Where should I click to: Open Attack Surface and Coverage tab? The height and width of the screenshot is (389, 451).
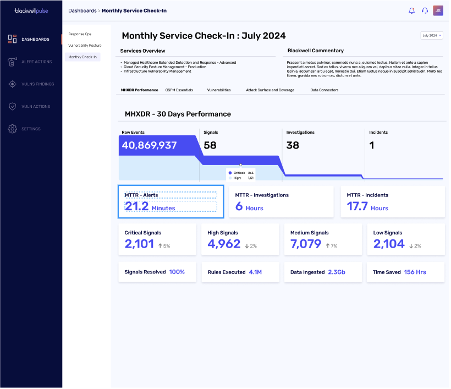pyautogui.click(x=270, y=90)
